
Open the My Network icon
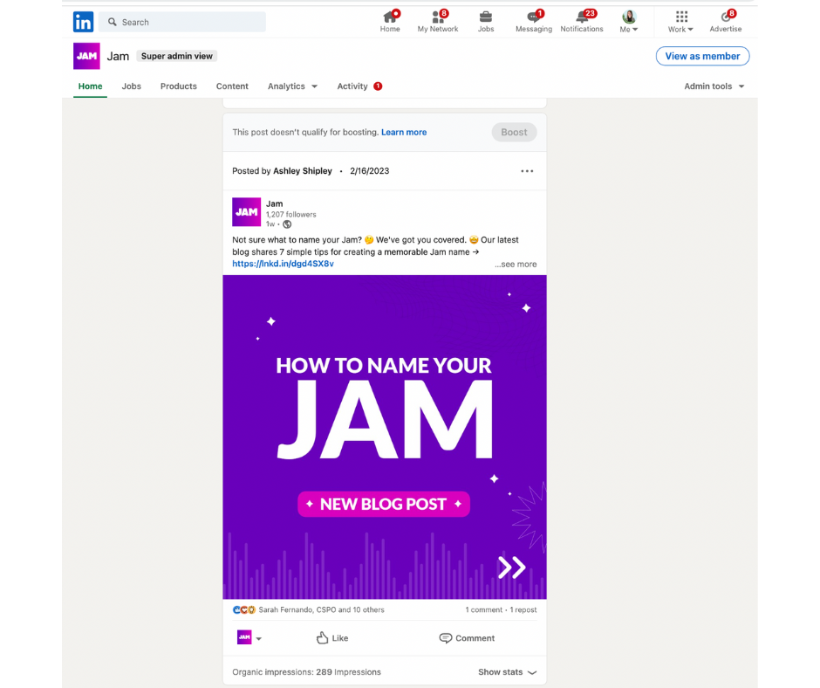point(438,22)
